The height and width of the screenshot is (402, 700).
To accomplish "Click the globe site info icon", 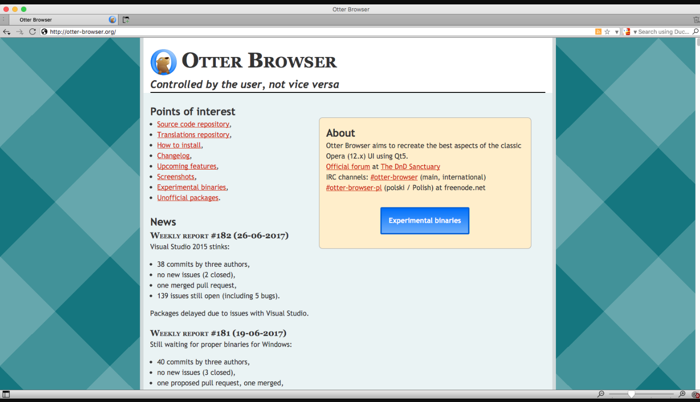I will [x=44, y=31].
